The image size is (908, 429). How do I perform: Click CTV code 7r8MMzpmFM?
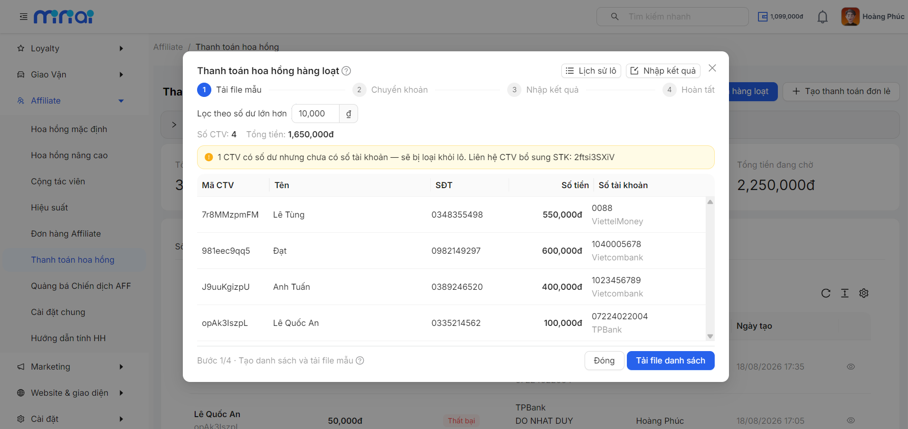coord(230,215)
